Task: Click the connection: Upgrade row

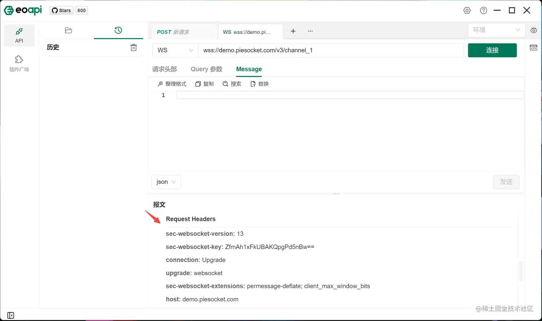Action: coord(196,260)
